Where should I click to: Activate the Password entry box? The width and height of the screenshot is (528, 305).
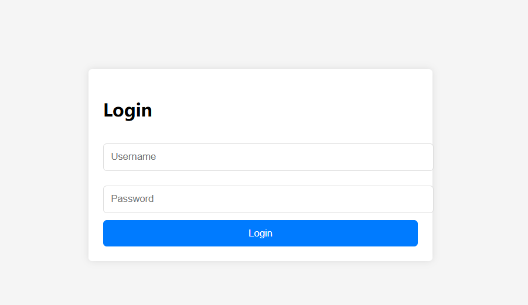(x=268, y=199)
